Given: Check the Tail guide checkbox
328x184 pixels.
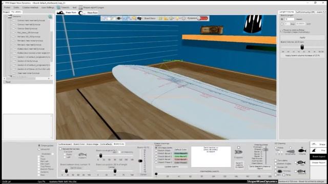Looking at the screenshot, I should coord(39,156).
